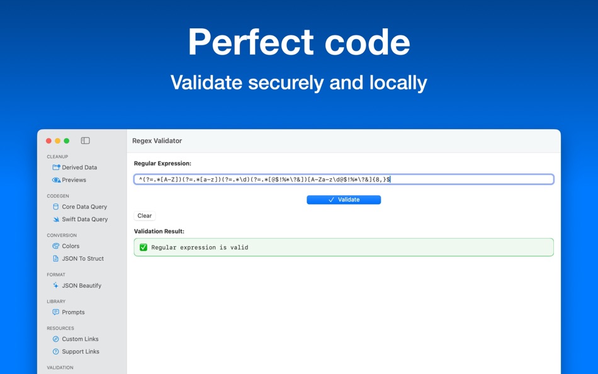Image resolution: width=598 pixels, height=374 pixels.
Task: Click the Support Links question icon
Action: [x=55, y=351]
